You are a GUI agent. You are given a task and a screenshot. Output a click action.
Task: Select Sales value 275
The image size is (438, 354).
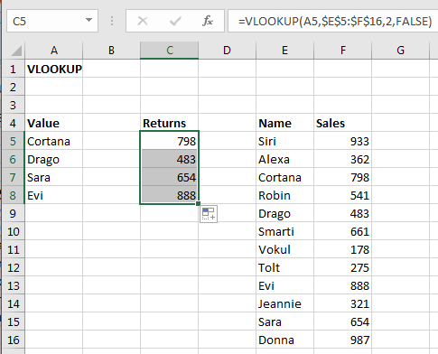[x=343, y=267]
